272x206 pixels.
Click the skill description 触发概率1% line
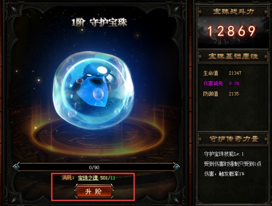pyautogui.click(x=224, y=174)
